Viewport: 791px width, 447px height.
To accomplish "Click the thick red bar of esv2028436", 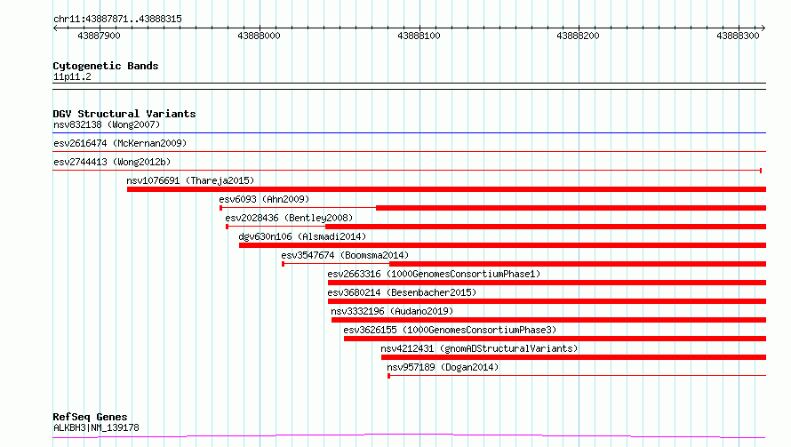I will [546, 227].
